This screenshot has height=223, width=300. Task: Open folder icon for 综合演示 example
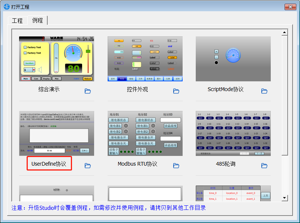coord(88,91)
